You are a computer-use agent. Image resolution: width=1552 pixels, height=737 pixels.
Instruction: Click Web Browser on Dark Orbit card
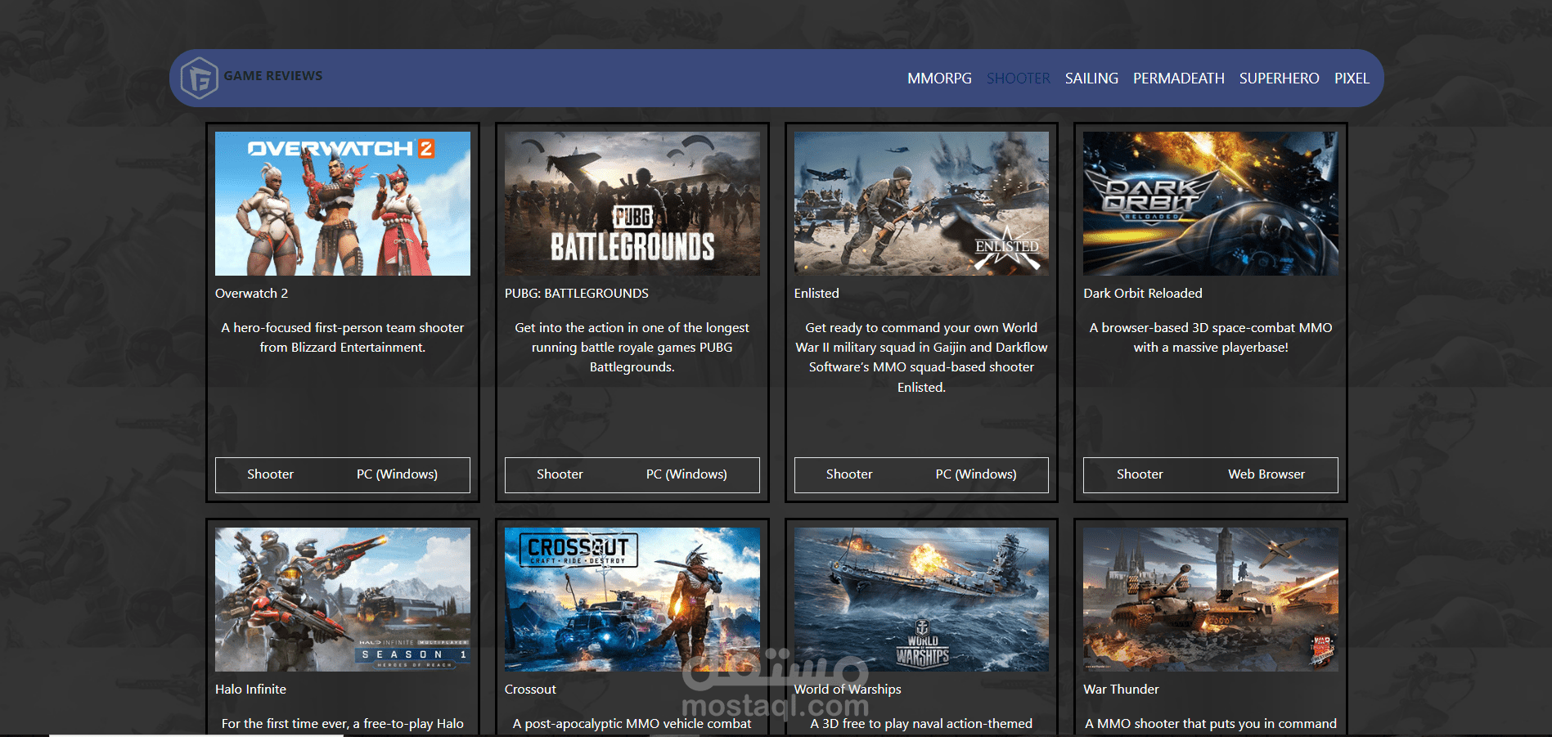point(1266,474)
